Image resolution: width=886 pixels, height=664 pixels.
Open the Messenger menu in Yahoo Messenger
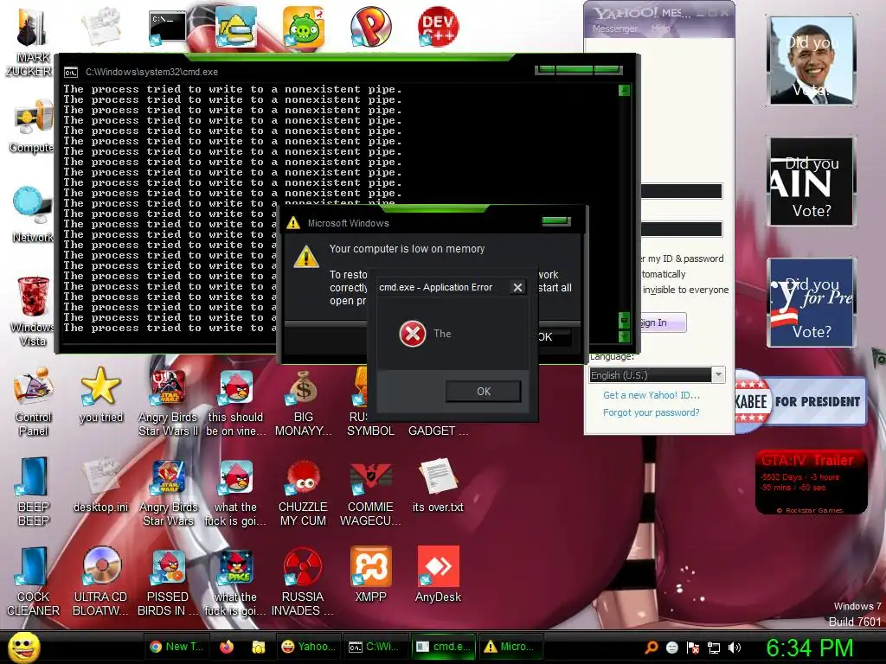(x=615, y=29)
